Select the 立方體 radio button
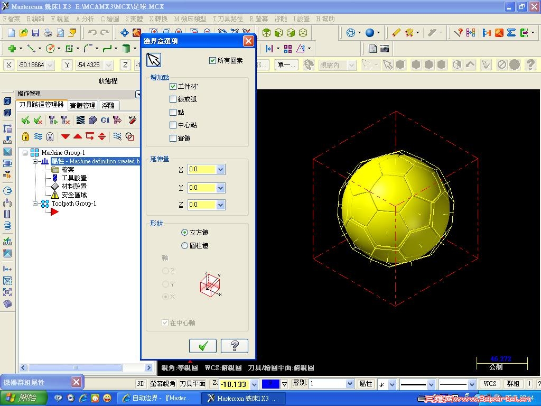Viewport: 541px width, 406px height. (x=184, y=233)
